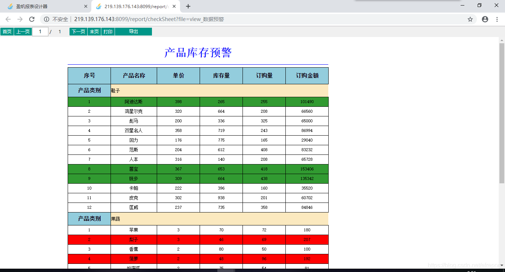
Task: Open the Chrome profile avatar
Action: coord(485,19)
